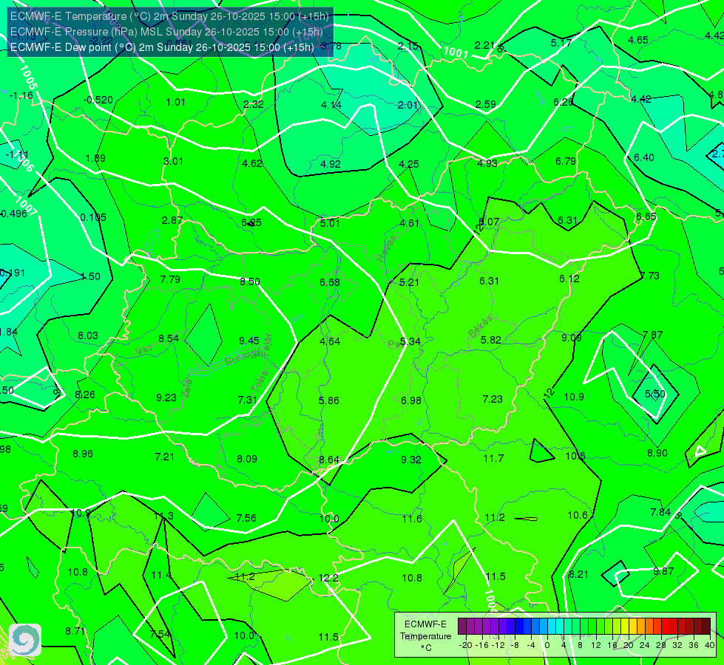The width and height of the screenshot is (724, 665).
Task: Click the grid value '6.79'
Action: pyautogui.click(x=566, y=161)
